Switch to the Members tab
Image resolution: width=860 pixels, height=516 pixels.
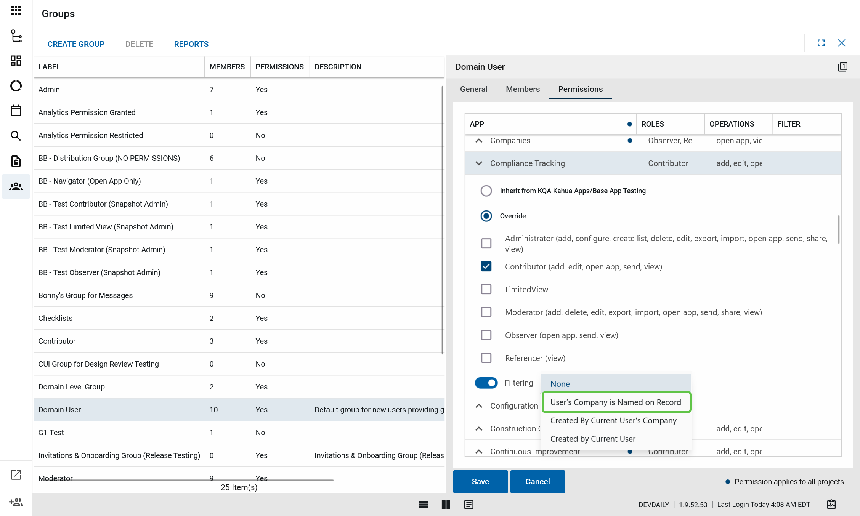(x=523, y=89)
